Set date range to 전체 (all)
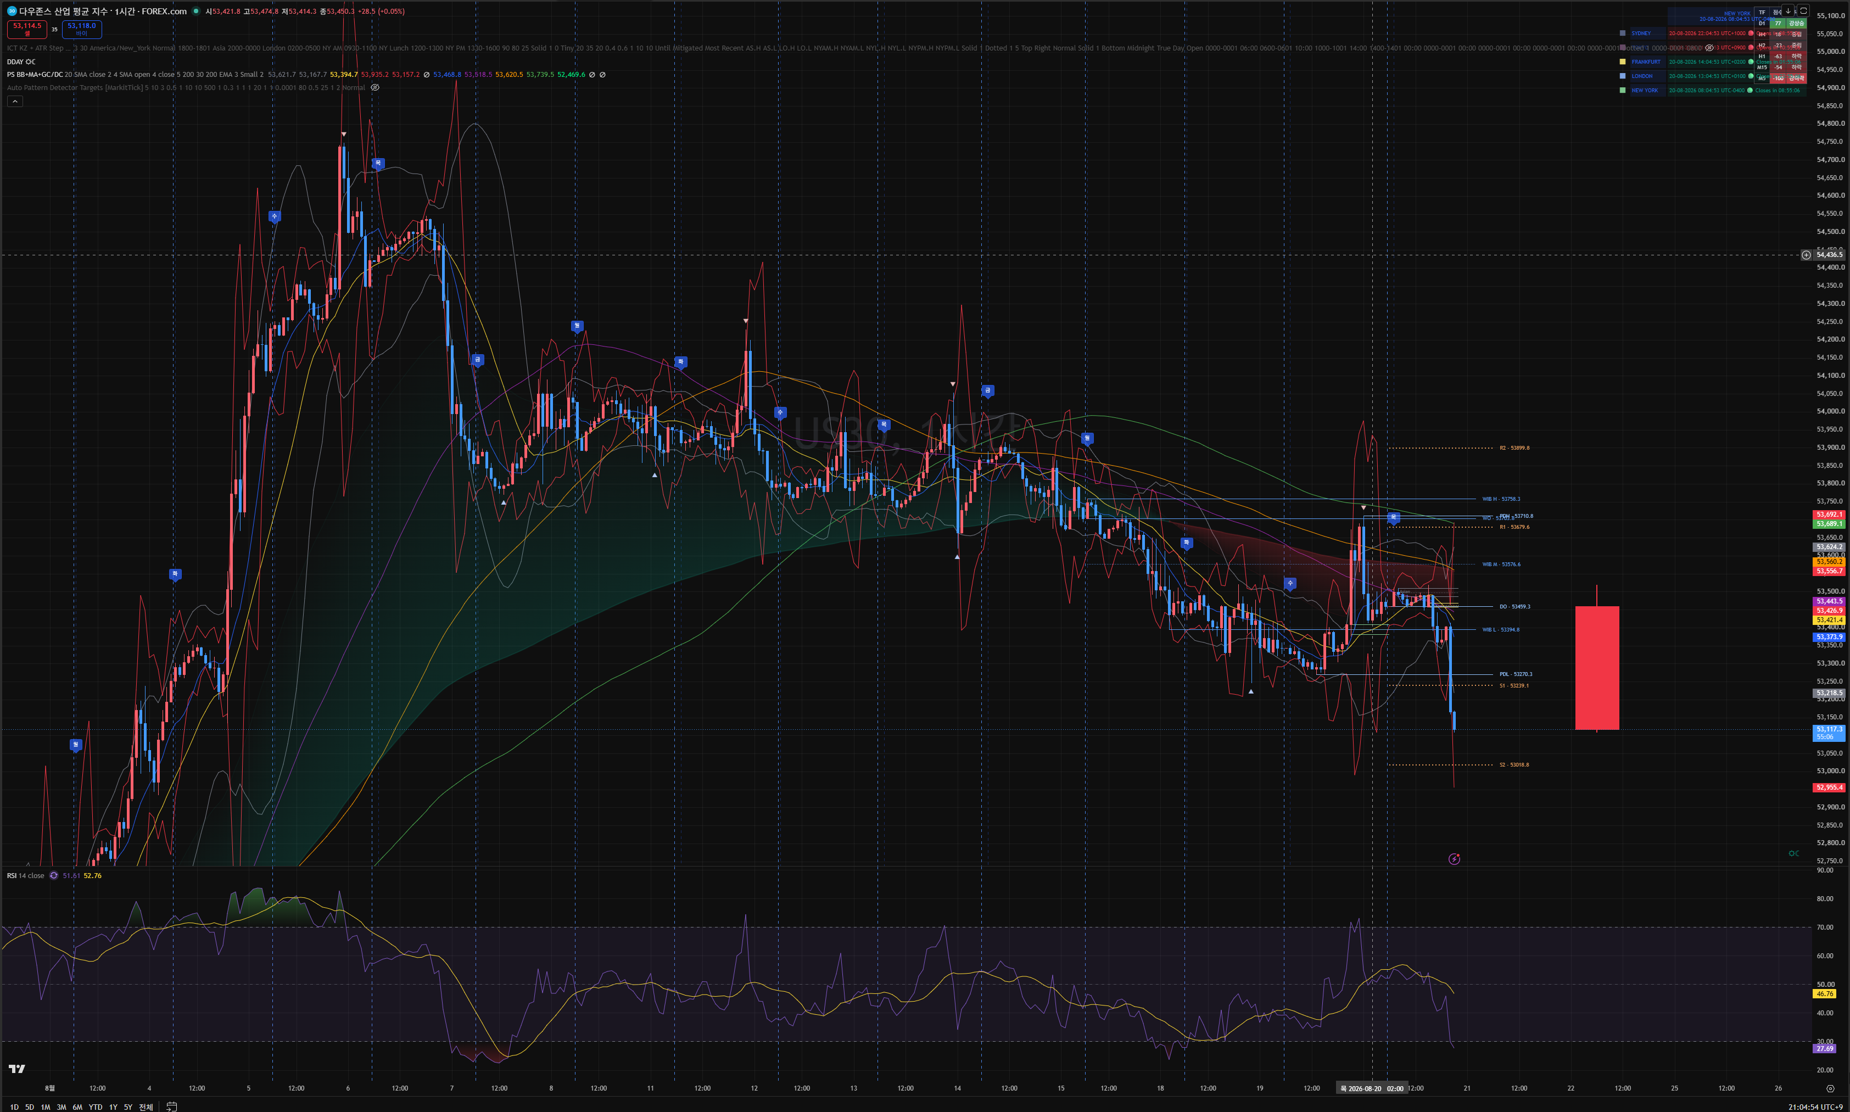This screenshot has height=1112, width=1850. (146, 1107)
